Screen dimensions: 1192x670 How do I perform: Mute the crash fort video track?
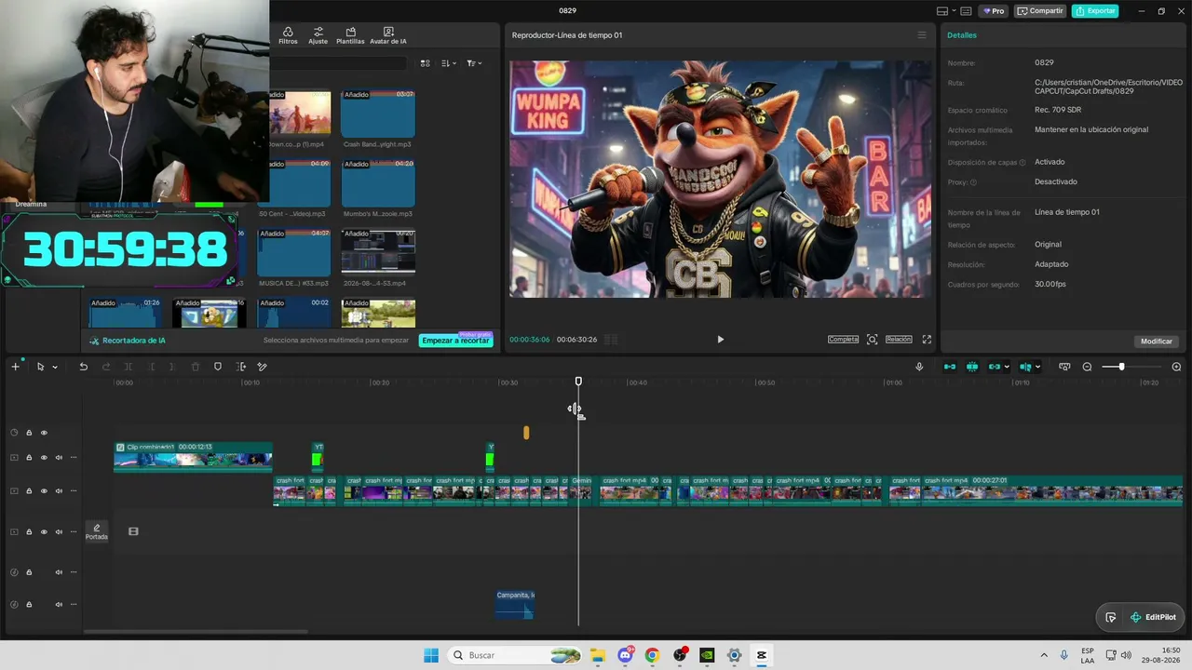[x=59, y=491]
